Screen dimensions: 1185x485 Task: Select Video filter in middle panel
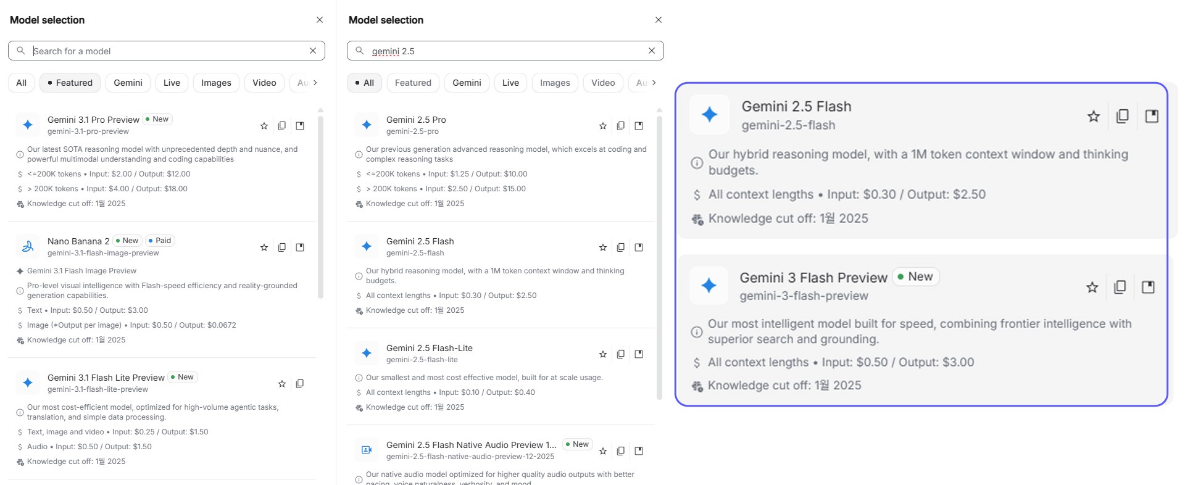click(x=603, y=83)
